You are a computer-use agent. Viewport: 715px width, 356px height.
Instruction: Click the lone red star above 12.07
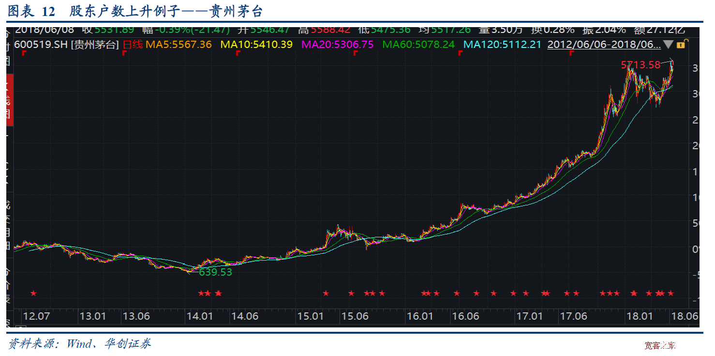click(33, 293)
